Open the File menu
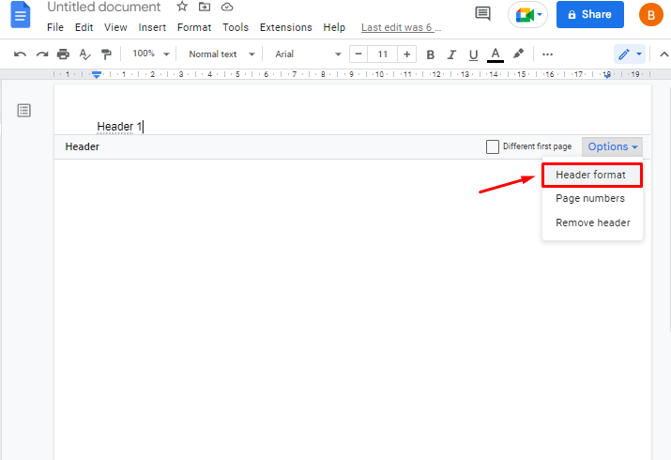The width and height of the screenshot is (671, 460). (x=55, y=27)
